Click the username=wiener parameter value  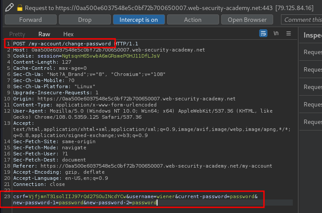166,196
